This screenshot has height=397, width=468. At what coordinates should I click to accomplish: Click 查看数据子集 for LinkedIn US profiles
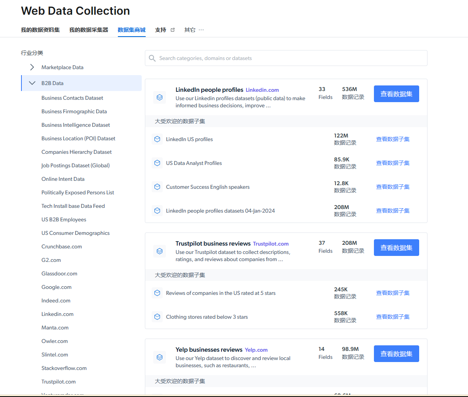393,139
